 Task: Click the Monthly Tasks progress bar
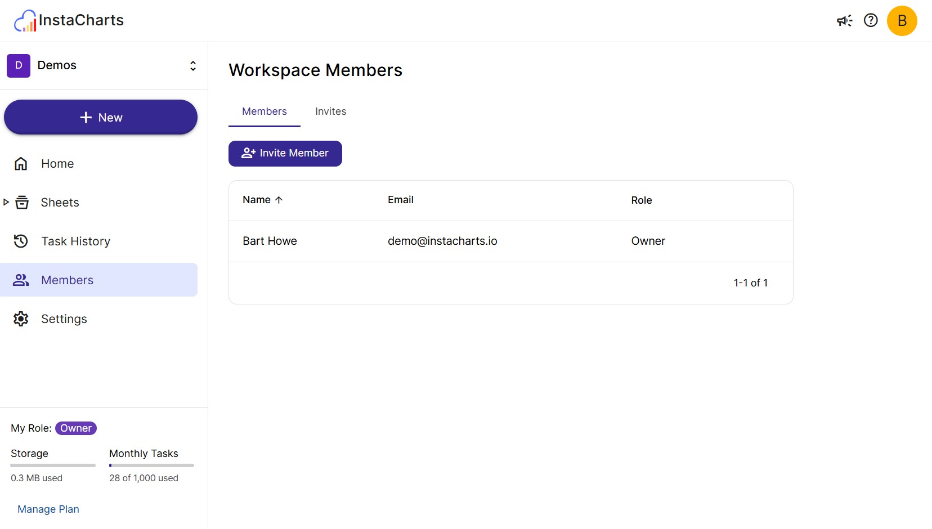pos(151,465)
